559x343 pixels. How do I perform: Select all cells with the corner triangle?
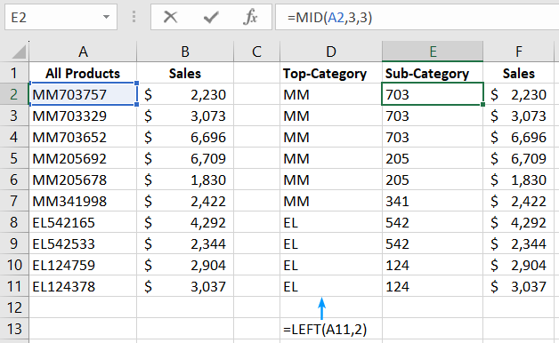click(19, 52)
